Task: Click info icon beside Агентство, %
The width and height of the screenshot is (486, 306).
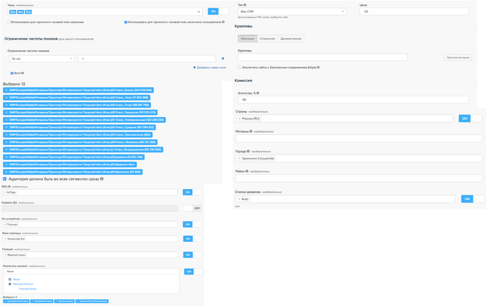Action: [258, 93]
